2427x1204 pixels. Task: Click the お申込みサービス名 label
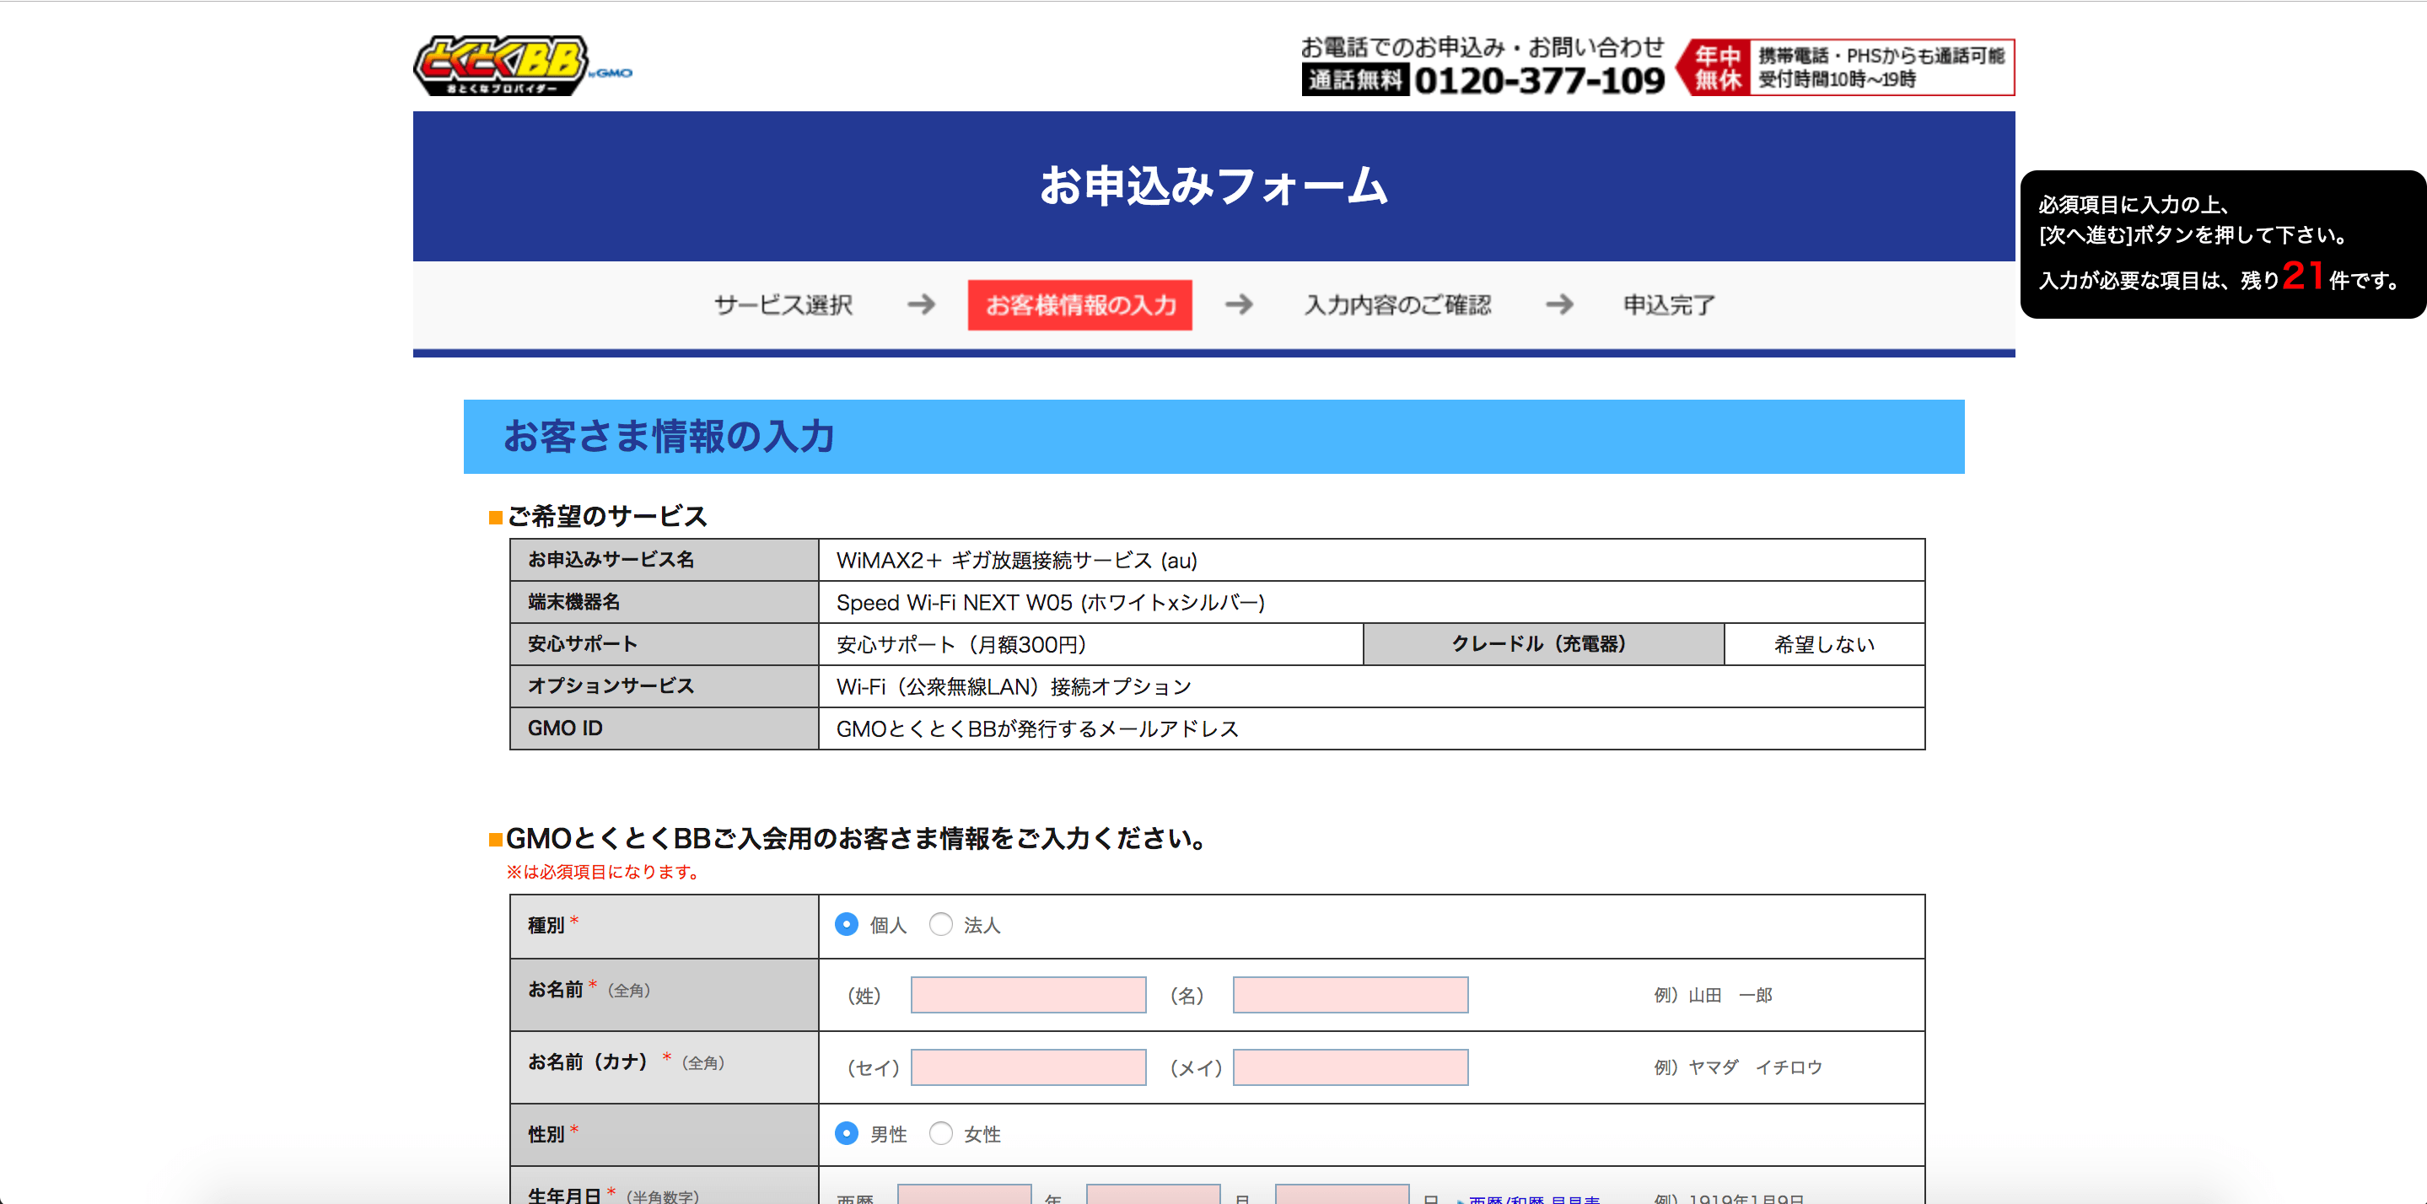(x=611, y=560)
